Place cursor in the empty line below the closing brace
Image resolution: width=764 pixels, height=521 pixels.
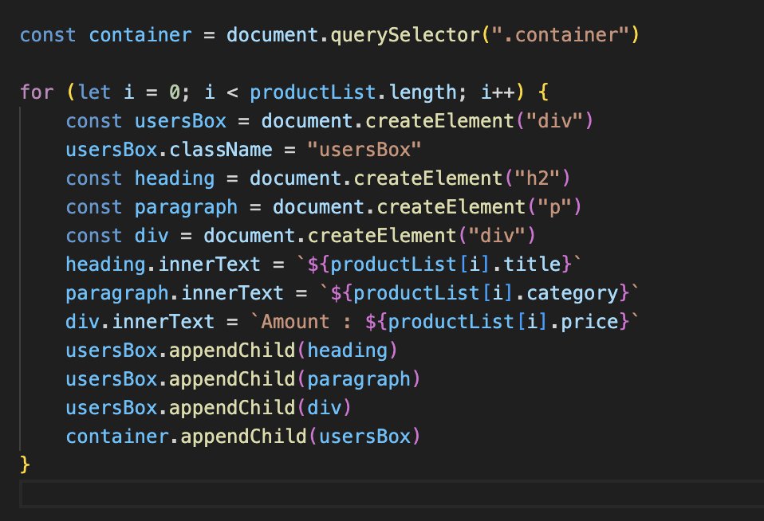392,494
